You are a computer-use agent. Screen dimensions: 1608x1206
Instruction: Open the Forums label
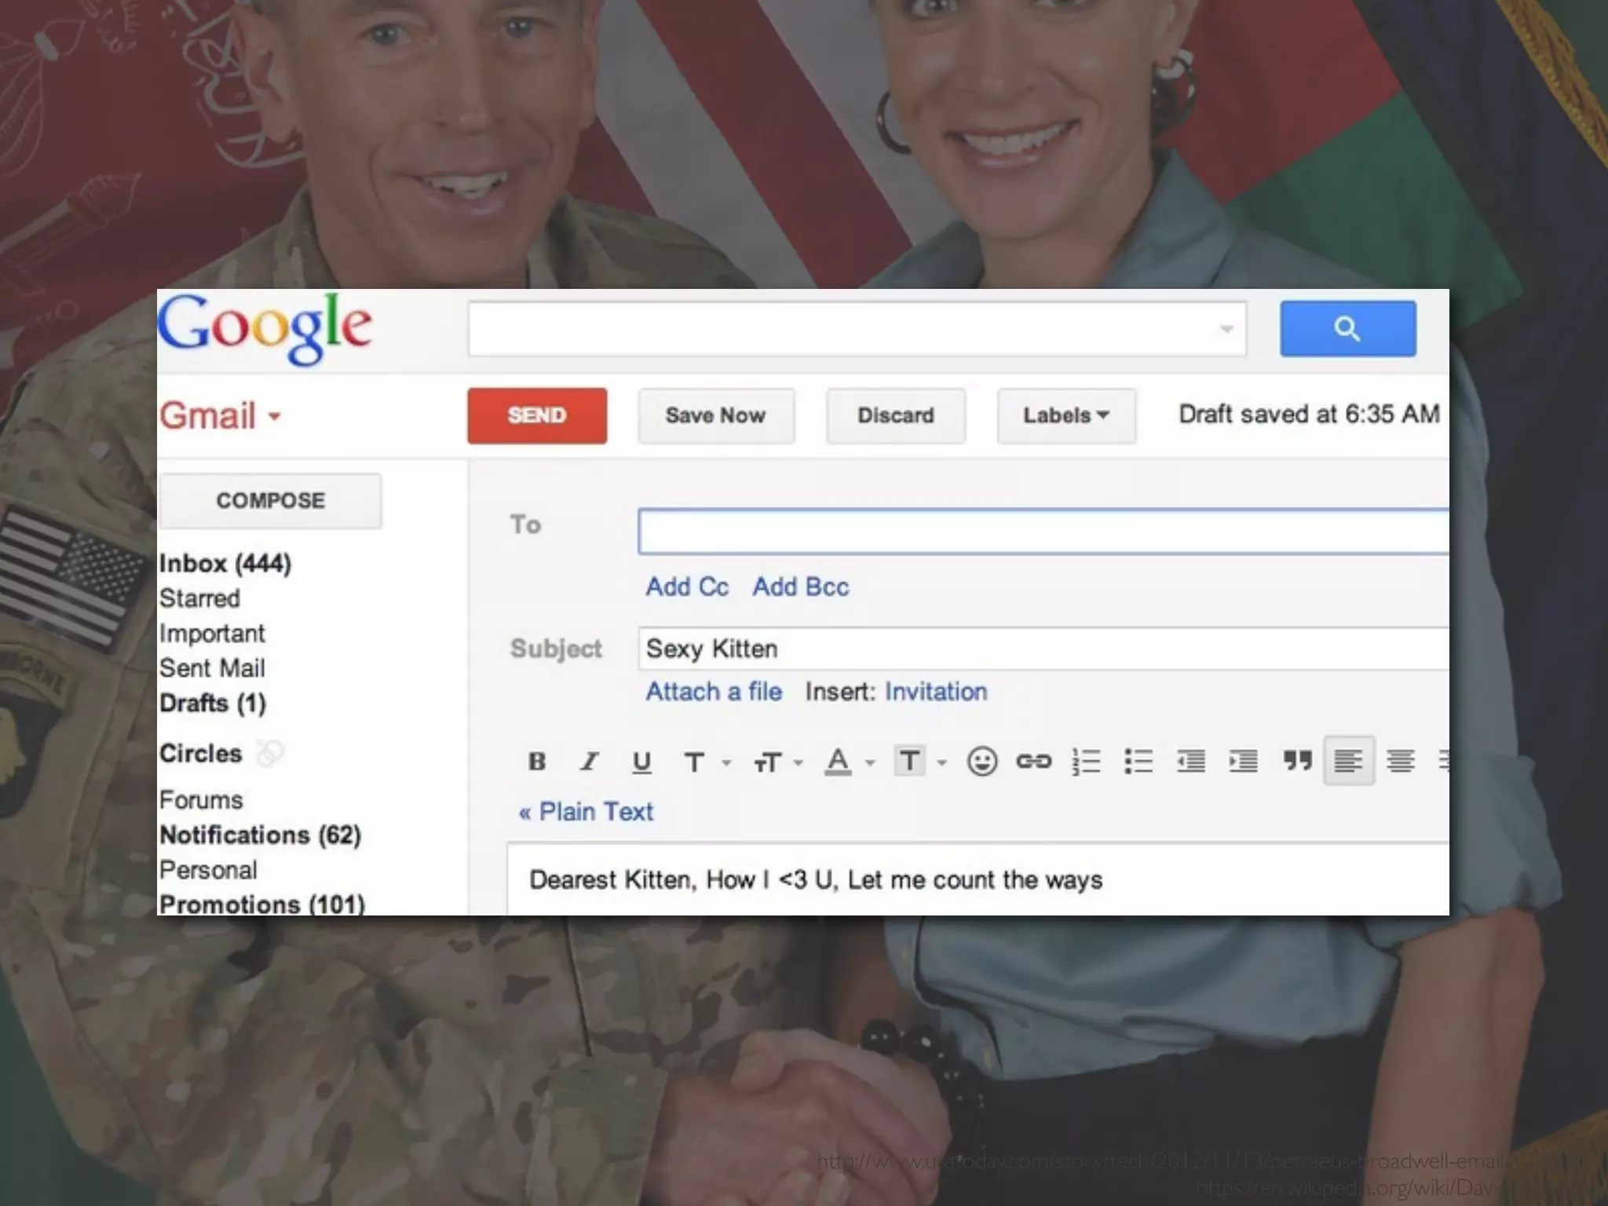coord(201,800)
